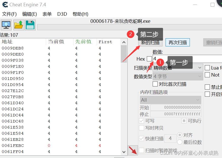Open the 帮助(H) menu

coord(80,14)
